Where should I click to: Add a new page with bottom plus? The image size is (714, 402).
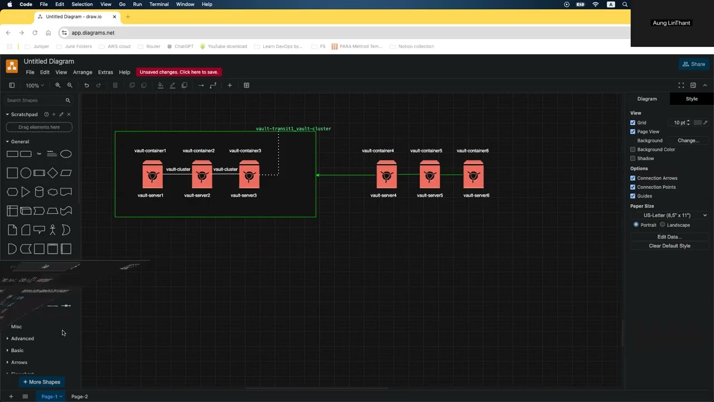coord(11,396)
